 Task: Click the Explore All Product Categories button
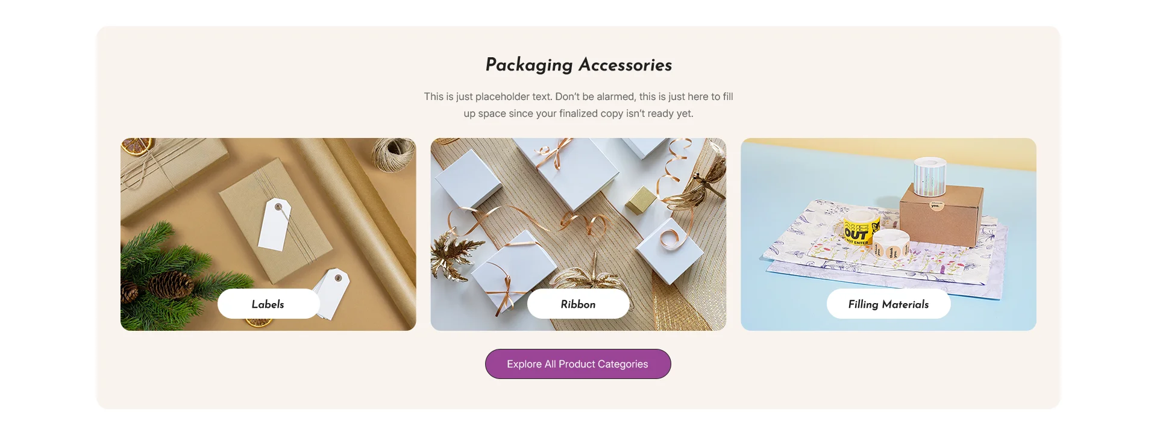click(x=578, y=364)
